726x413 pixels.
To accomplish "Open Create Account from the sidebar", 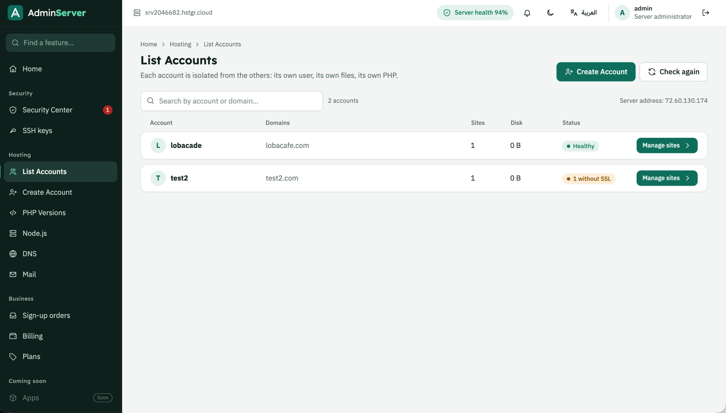I will click(x=61, y=192).
